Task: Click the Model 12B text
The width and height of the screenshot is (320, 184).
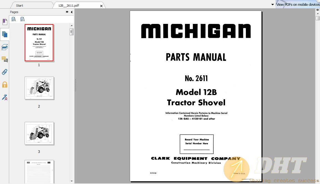Action: pos(196,92)
